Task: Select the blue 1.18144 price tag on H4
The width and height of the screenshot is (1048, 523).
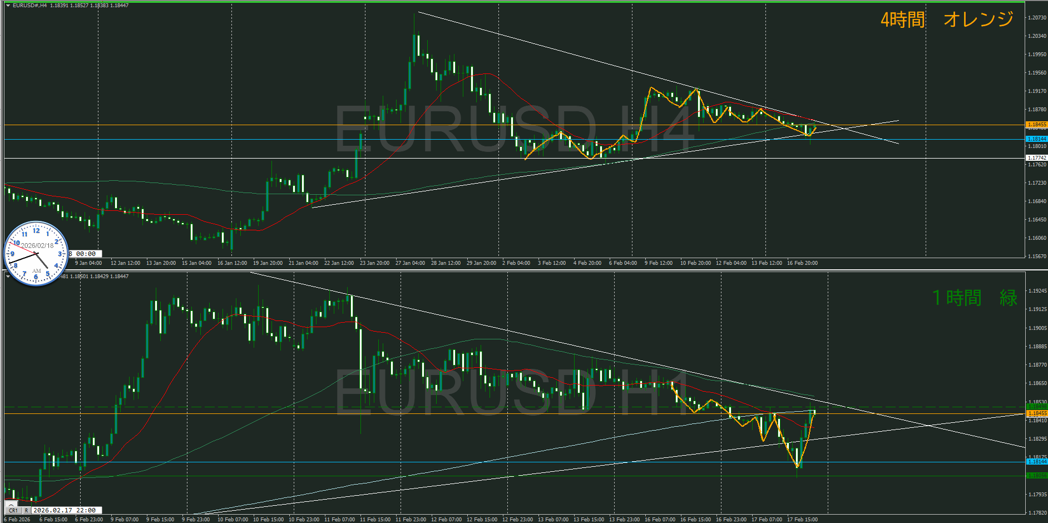Action: click(1036, 139)
